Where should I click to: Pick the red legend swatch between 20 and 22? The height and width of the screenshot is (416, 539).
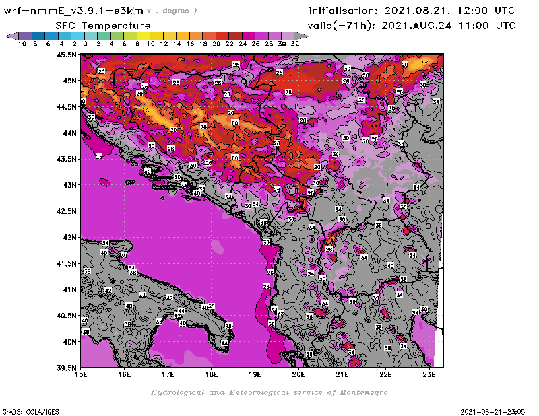point(222,36)
